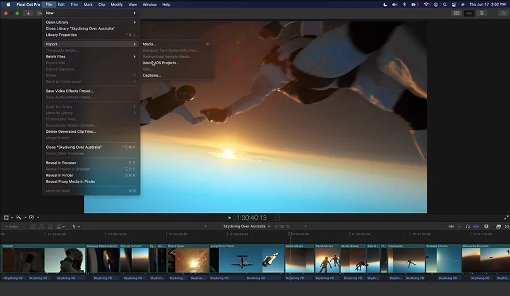Click the import media arrow in the toolbar

click(28, 13)
